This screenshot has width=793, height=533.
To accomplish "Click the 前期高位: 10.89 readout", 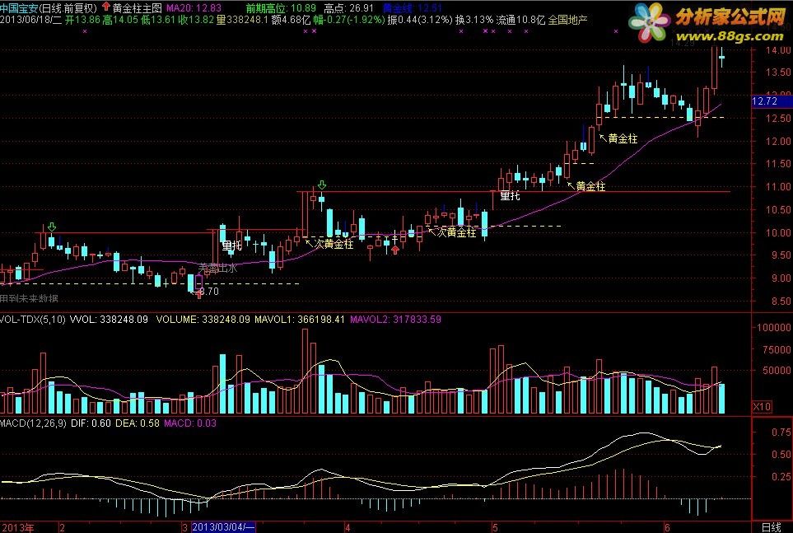I will point(281,8).
